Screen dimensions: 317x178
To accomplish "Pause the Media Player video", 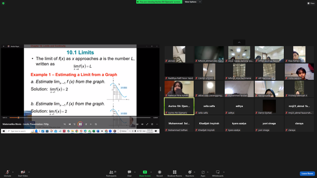I will coord(80,124).
